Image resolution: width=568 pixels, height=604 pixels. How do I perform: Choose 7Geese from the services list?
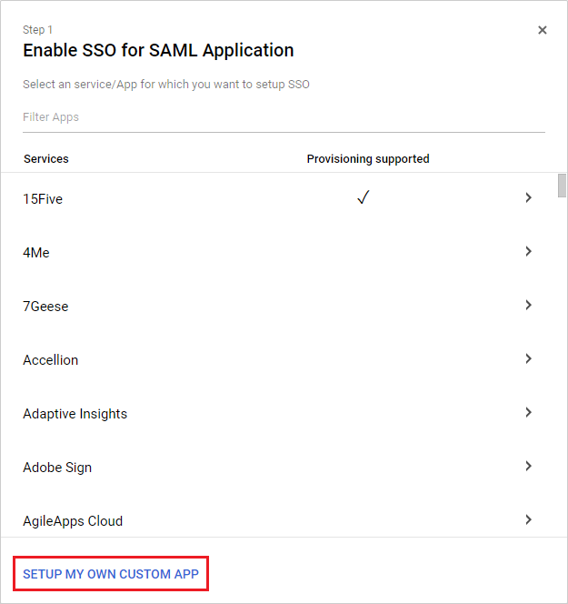tap(45, 307)
